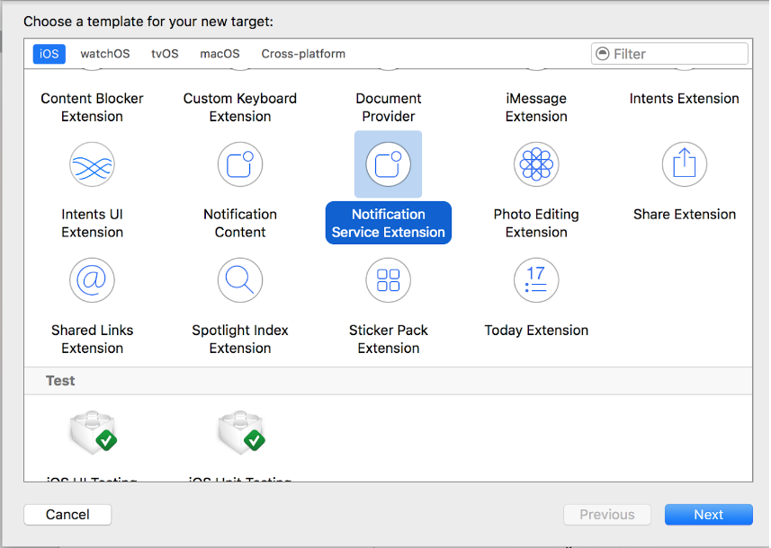
Task: Switch to the watchOS tab
Action: tap(104, 54)
